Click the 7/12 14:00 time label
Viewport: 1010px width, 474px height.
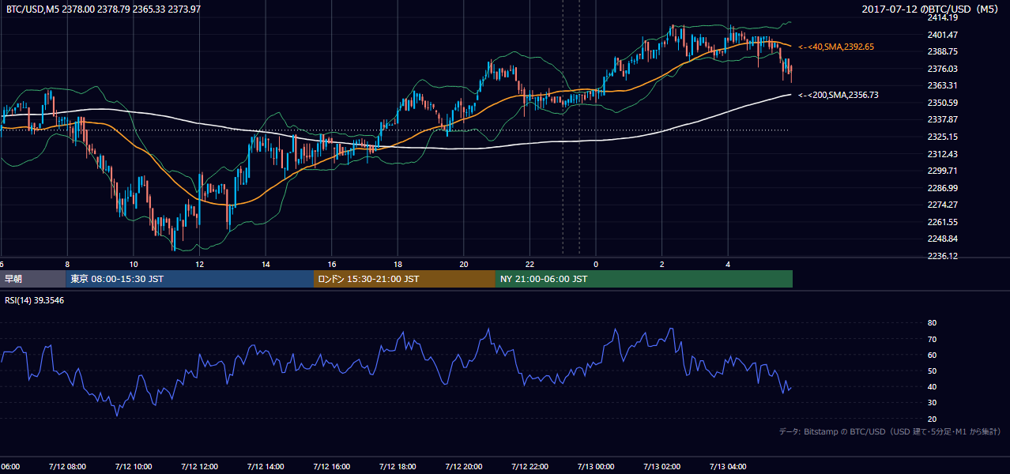click(x=266, y=467)
